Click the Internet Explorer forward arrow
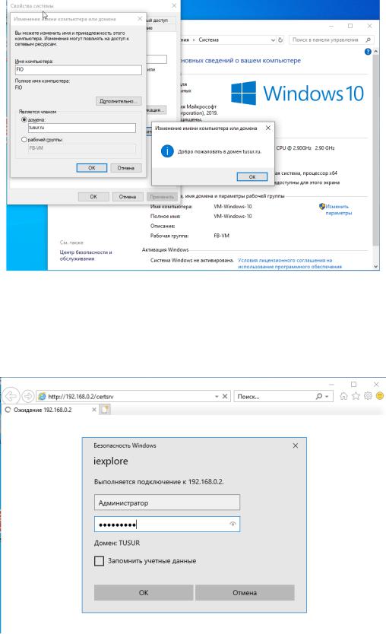386x634 pixels. coord(28,396)
